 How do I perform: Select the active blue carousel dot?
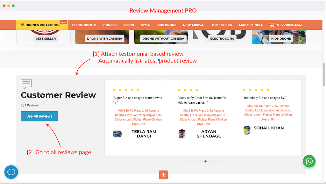(205, 161)
